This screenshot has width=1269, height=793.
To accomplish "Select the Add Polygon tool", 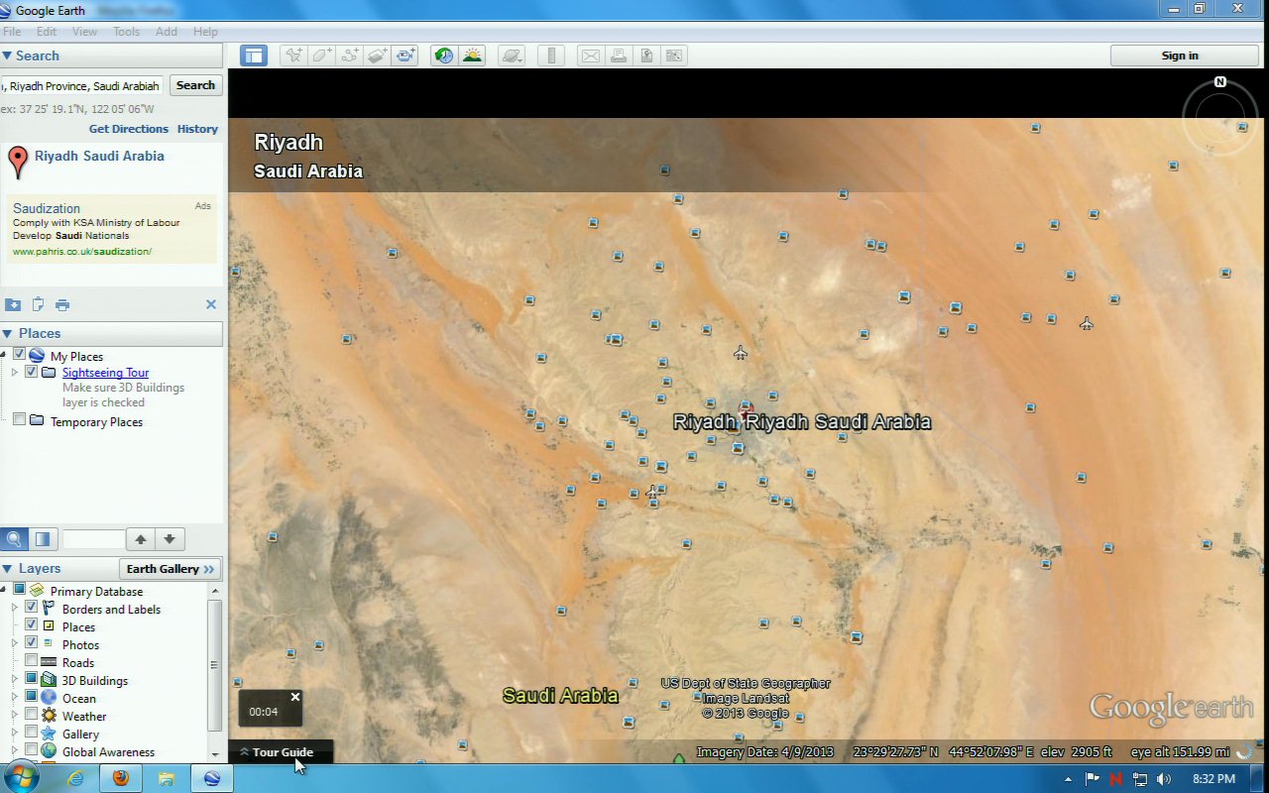I will pyautogui.click(x=321, y=56).
